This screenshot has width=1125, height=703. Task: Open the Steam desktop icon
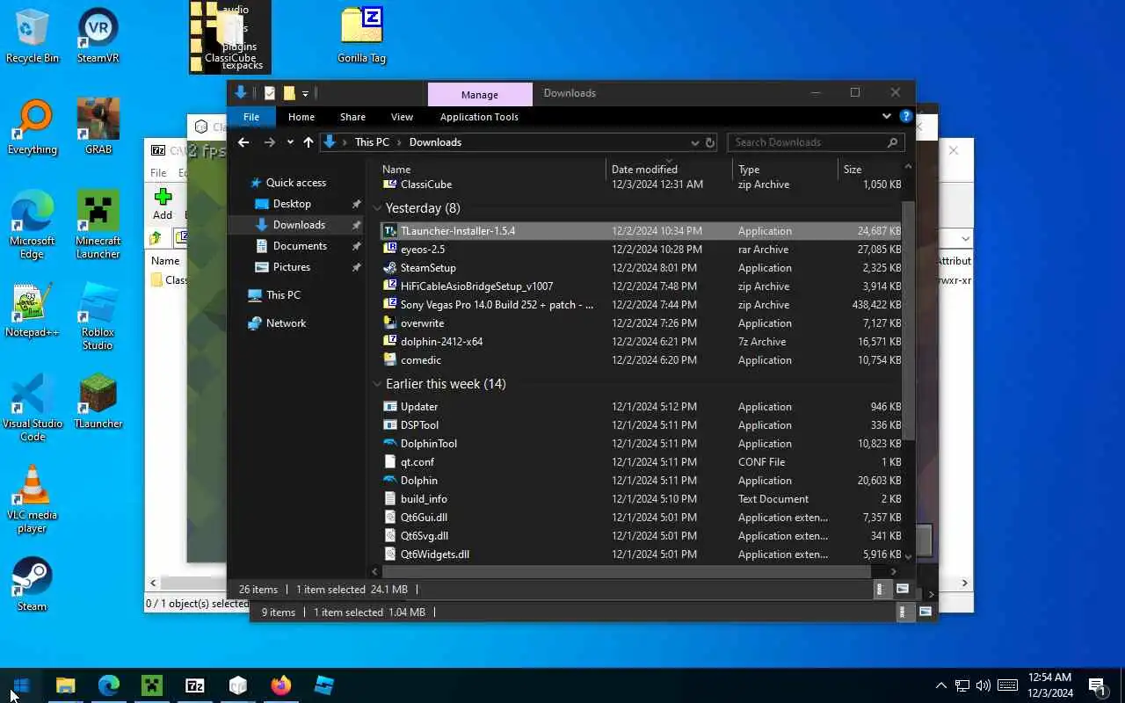tap(33, 584)
